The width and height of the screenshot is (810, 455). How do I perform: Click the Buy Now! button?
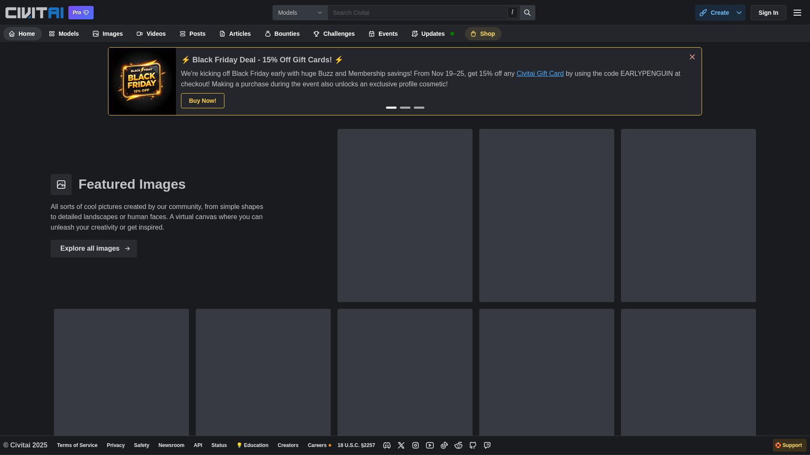[202, 101]
